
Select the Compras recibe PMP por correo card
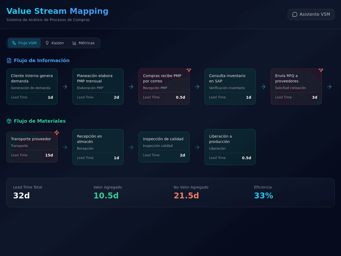(164, 87)
